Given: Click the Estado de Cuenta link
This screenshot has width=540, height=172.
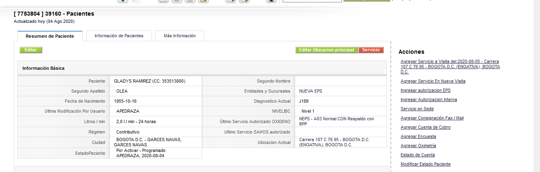Looking at the screenshot, I should pyautogui.click(x=418, y=155).
